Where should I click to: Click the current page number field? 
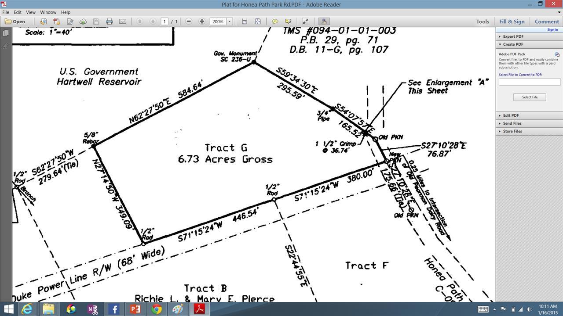click(x=165, y=21)
